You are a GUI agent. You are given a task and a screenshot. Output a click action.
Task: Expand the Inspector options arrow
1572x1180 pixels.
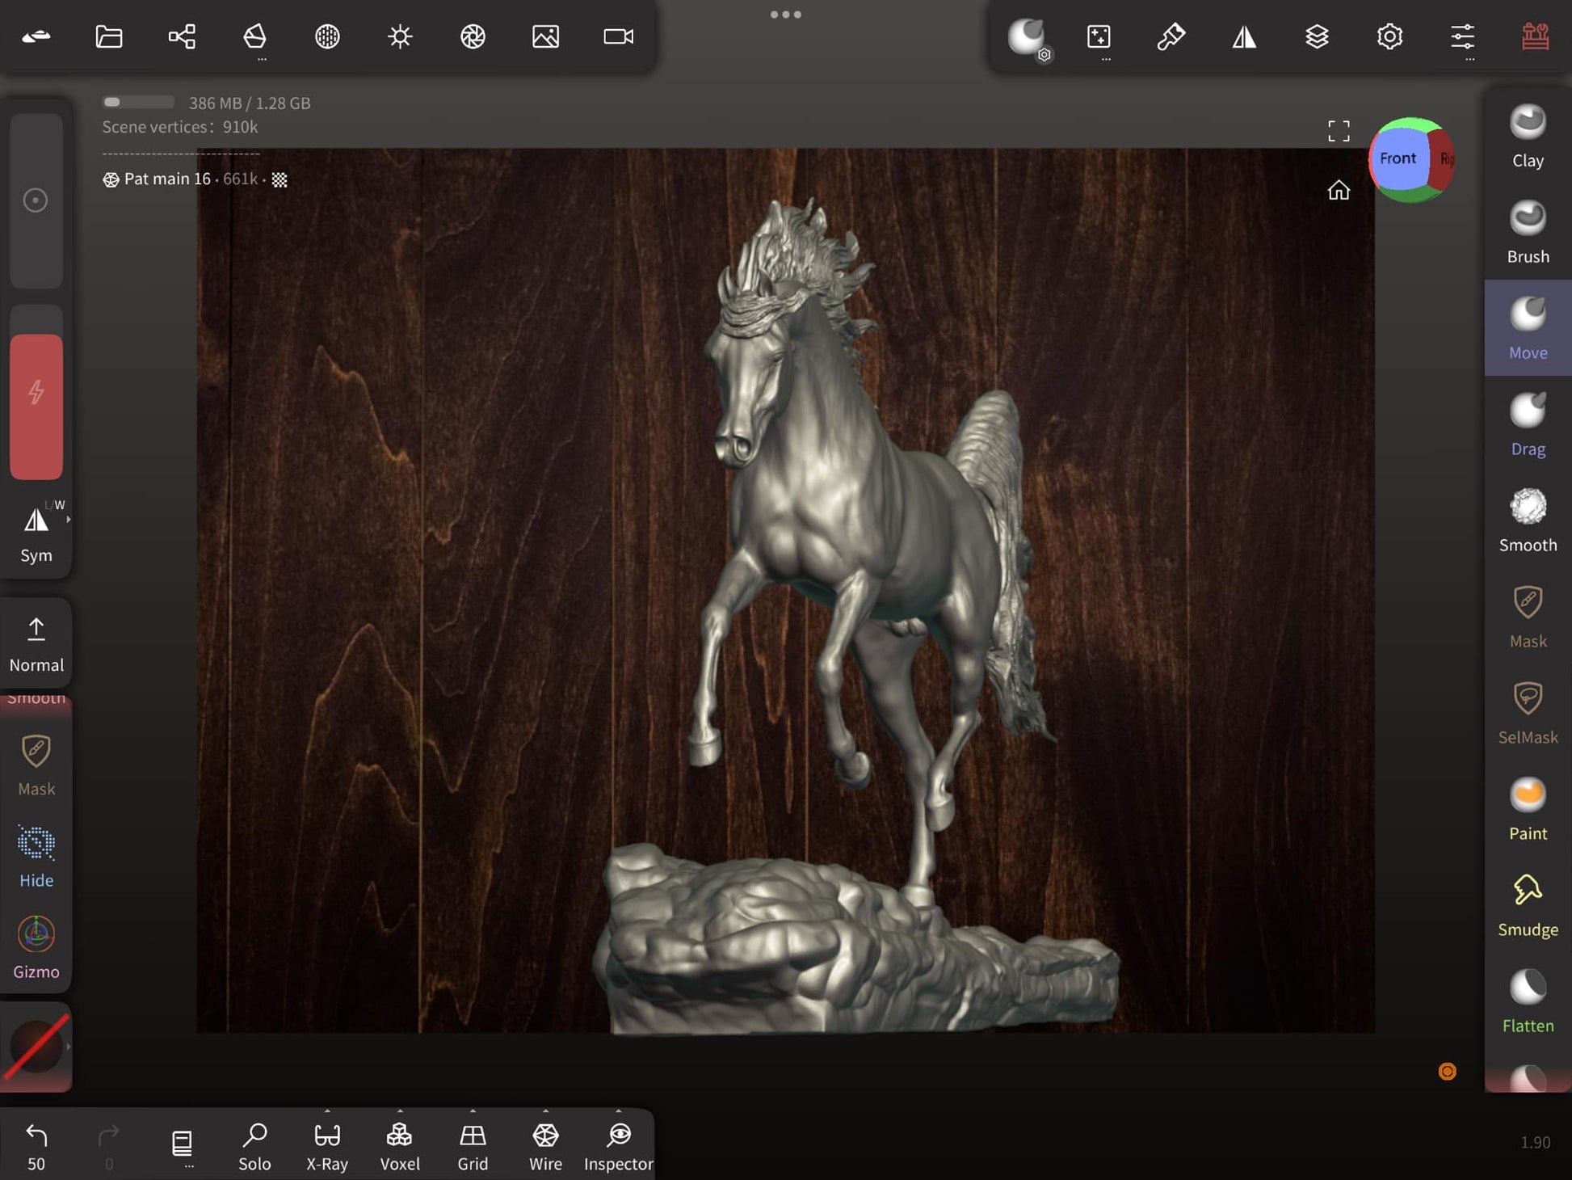[619, 1111]
